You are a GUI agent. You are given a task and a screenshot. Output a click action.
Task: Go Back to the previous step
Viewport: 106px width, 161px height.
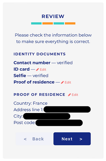[34, 139]
